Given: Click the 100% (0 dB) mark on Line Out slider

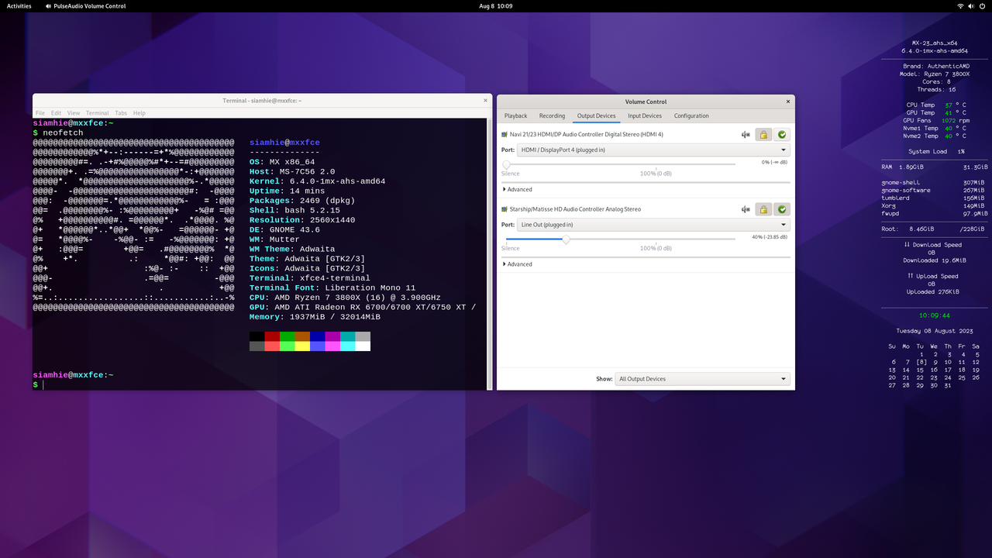Looking at the screenshot, I should pos(656,248).
